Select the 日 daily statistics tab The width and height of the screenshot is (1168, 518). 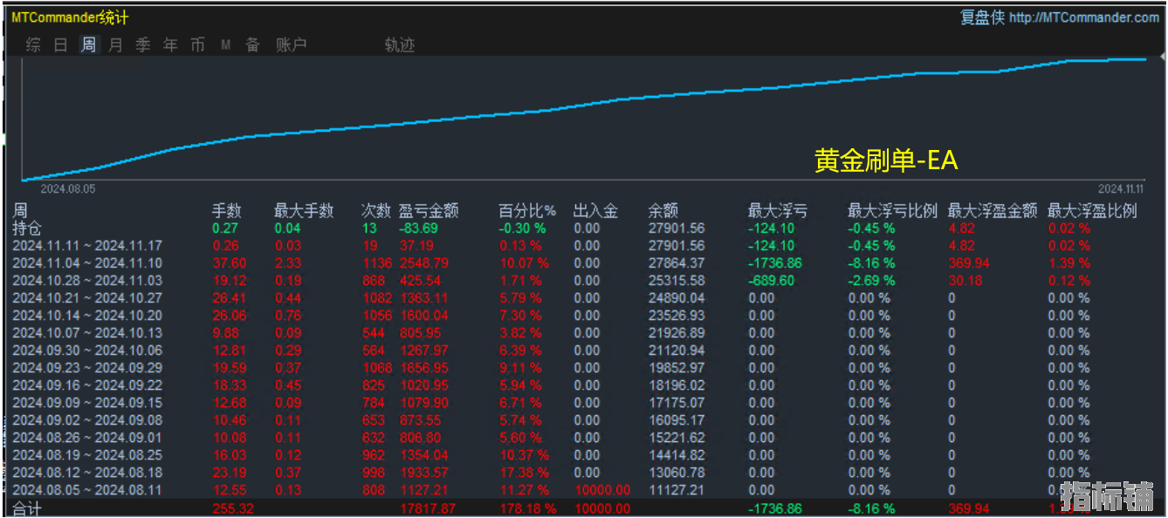click(x=60, y=44)
